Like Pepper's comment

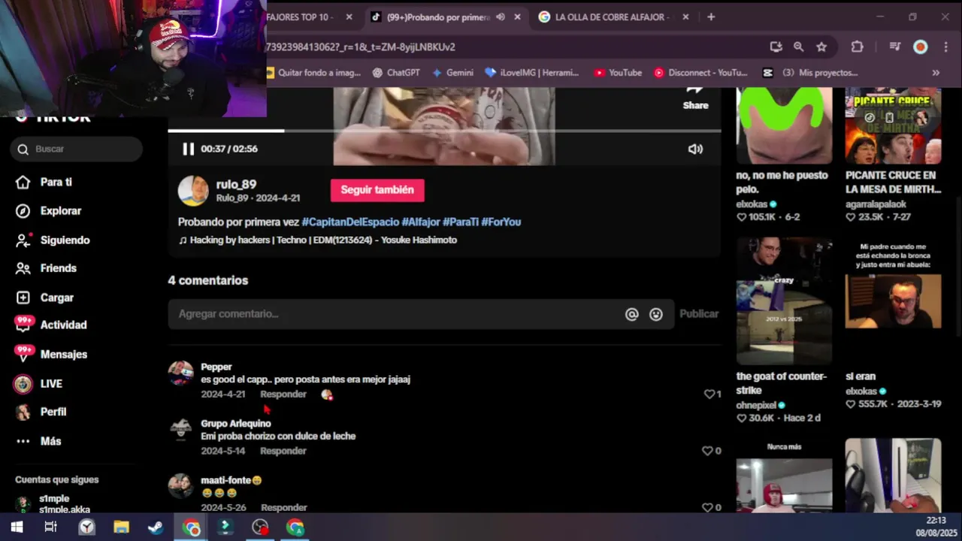click(709, 394)
